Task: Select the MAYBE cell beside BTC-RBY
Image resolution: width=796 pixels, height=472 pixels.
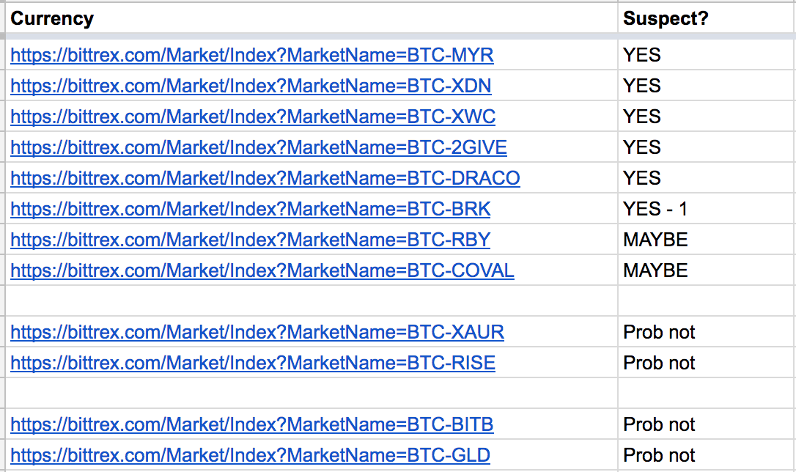Action: [707, 240]
